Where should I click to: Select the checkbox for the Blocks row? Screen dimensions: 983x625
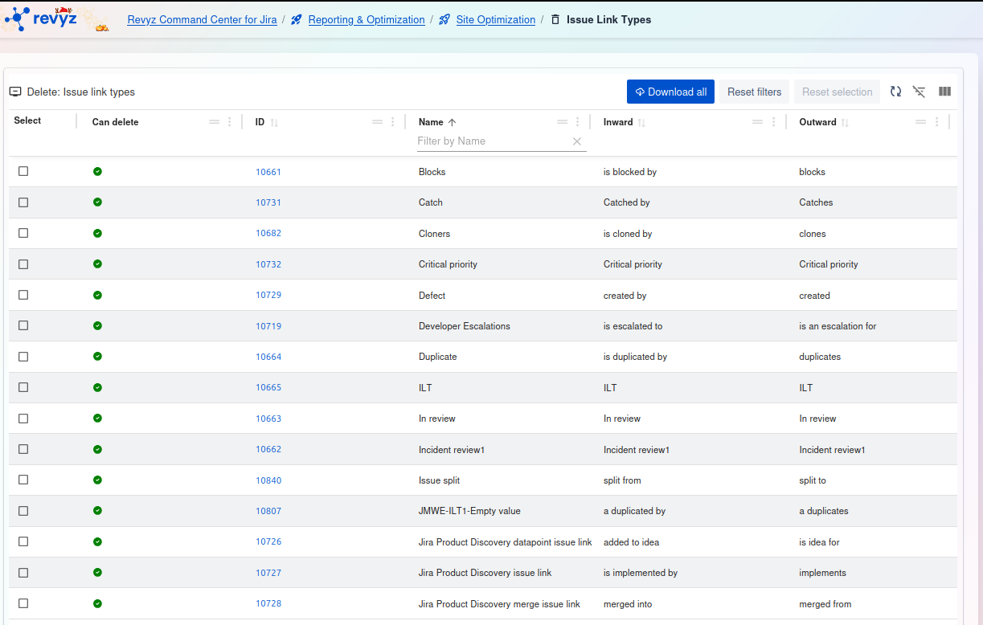click(23, 171)
